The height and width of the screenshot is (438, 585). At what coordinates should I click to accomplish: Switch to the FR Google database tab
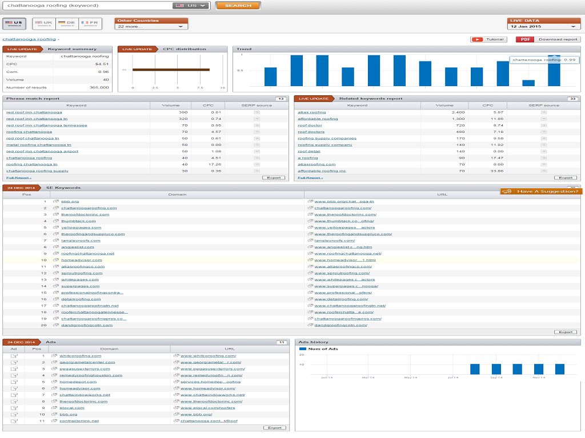click(x=90, y=23)
